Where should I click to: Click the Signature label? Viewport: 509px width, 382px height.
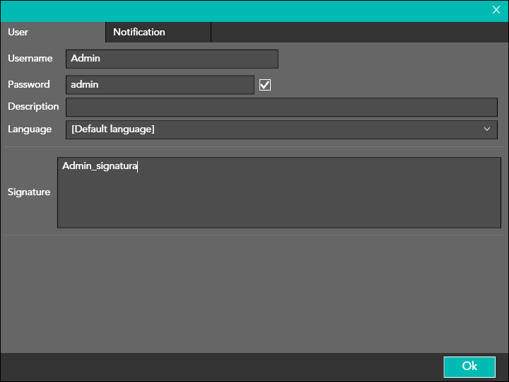coord(29,192)
